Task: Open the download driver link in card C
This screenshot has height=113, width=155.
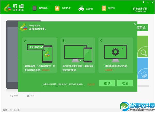Action: [x=109, y=70]
